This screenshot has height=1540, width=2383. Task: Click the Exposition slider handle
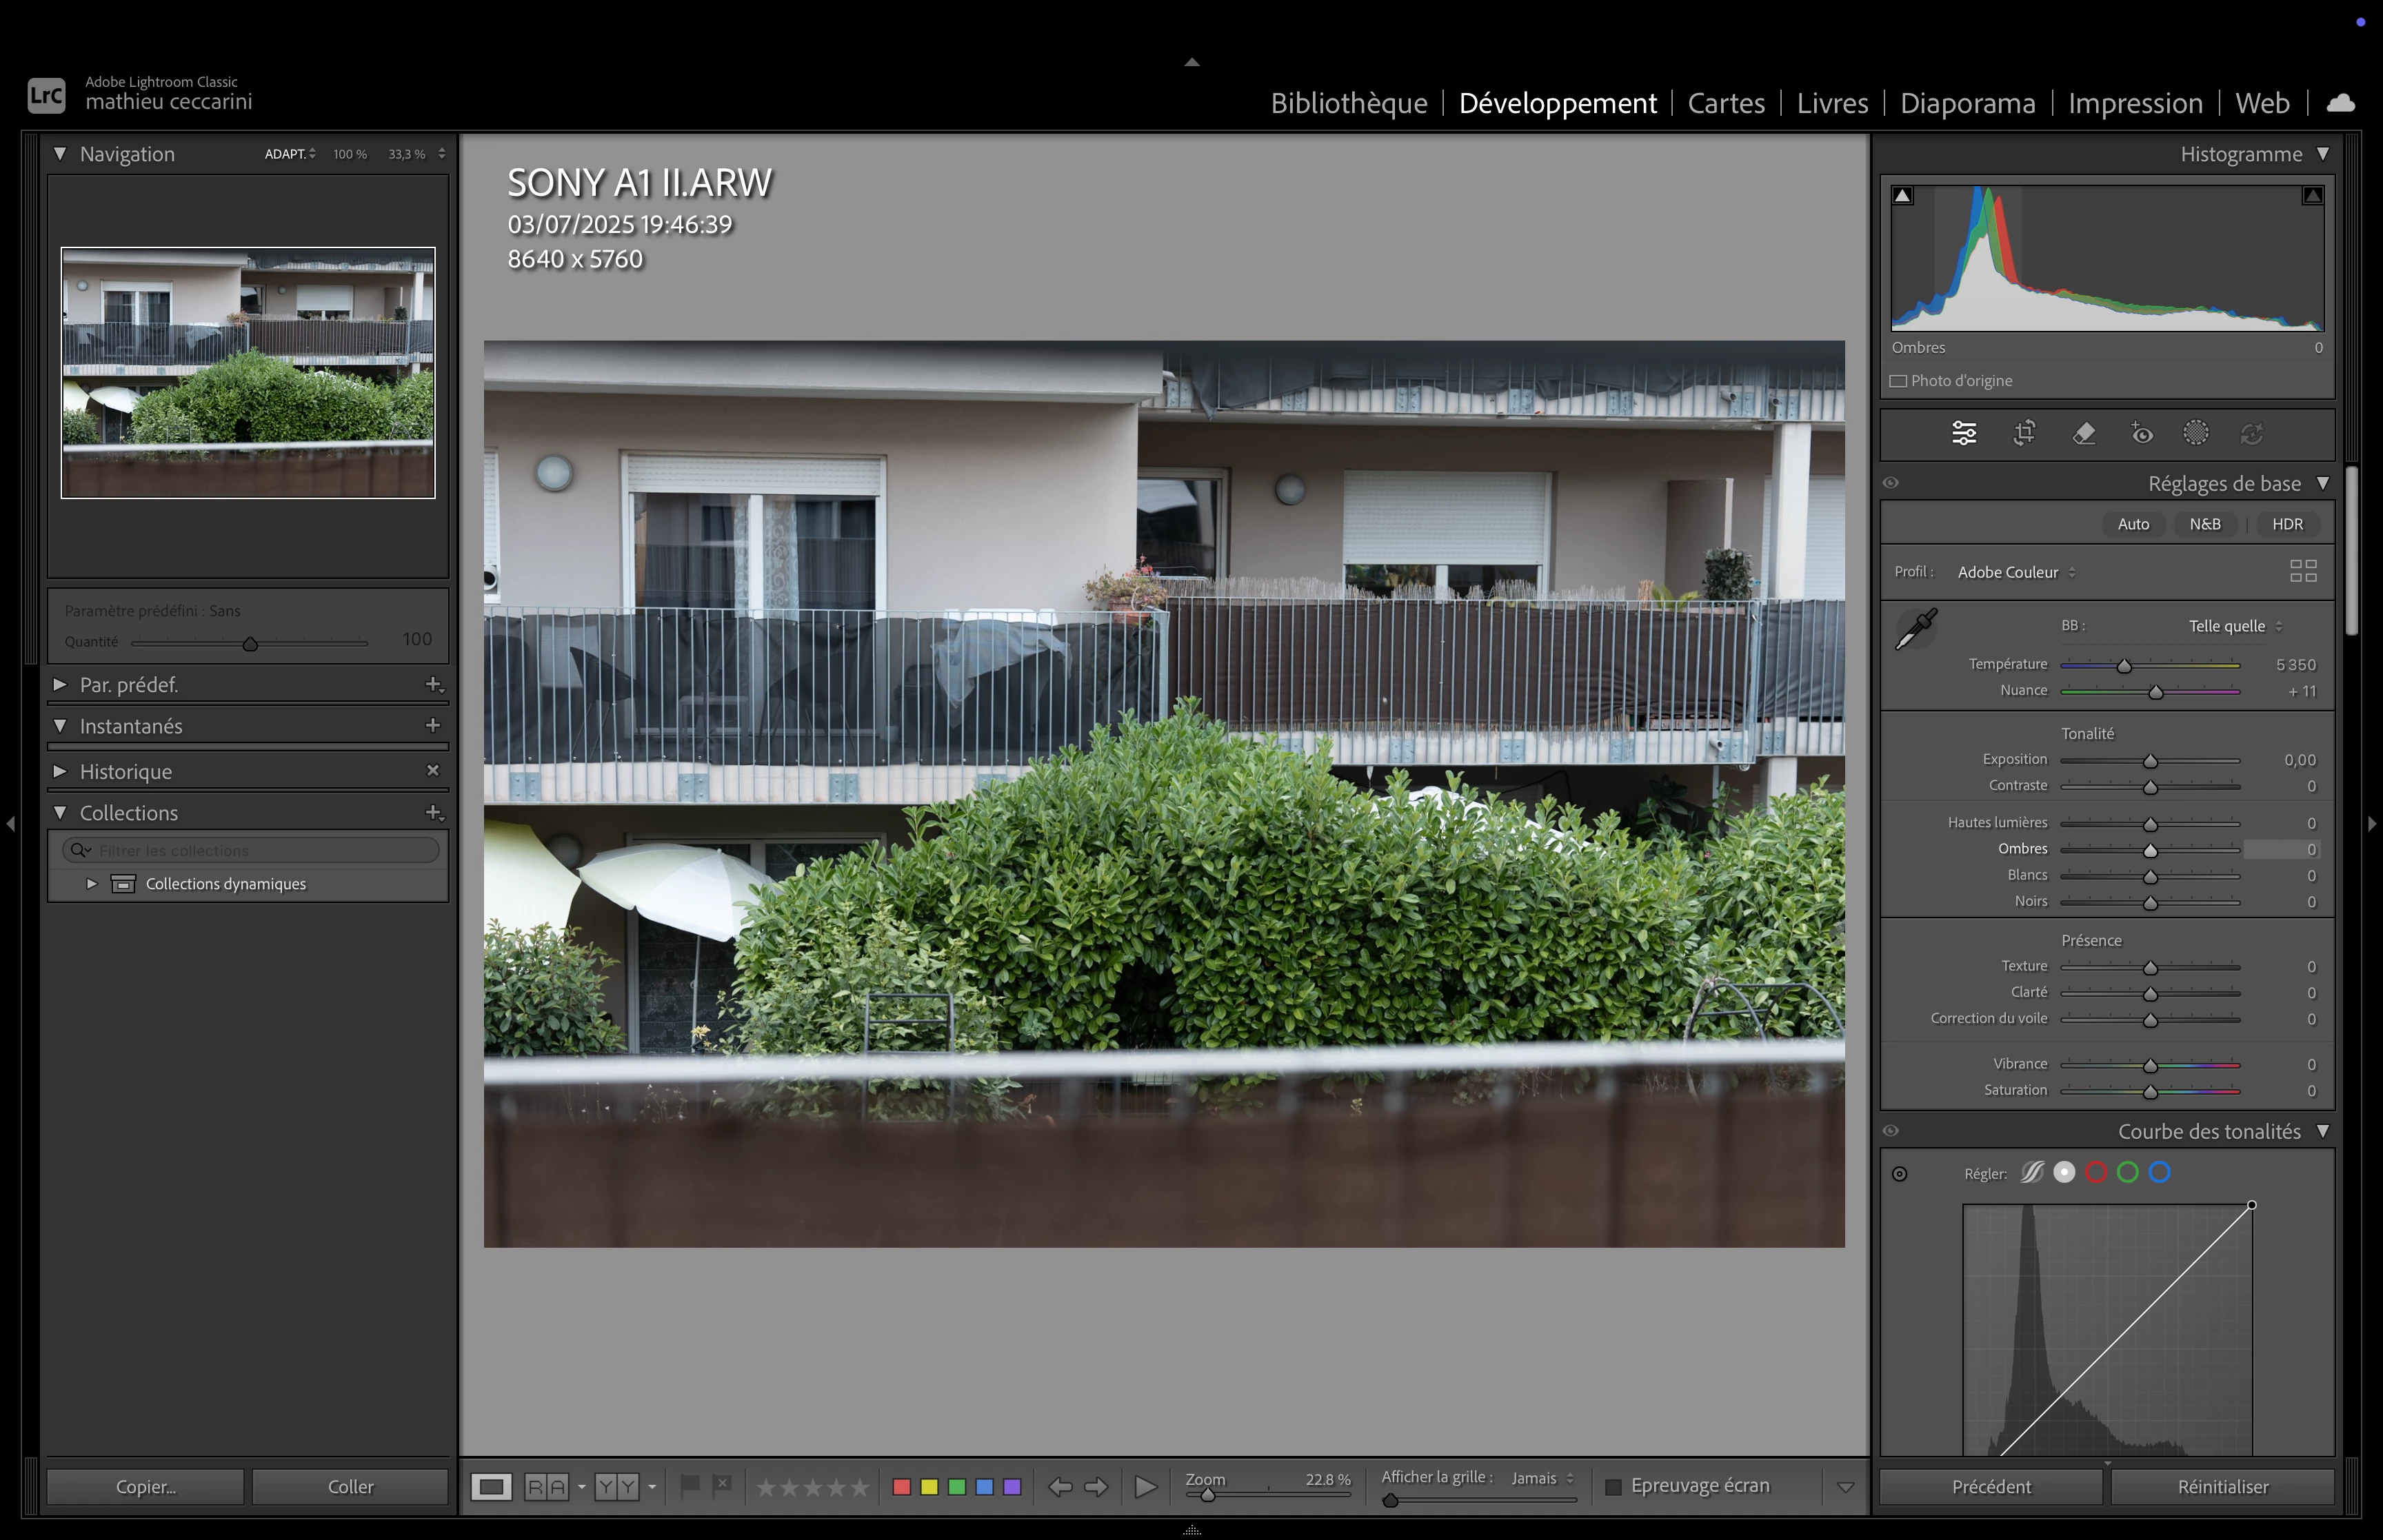(x=2150, y=761)
